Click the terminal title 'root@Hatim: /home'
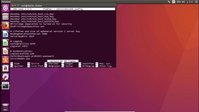This screenshot has width=199, height=112. tap(31, 6)
